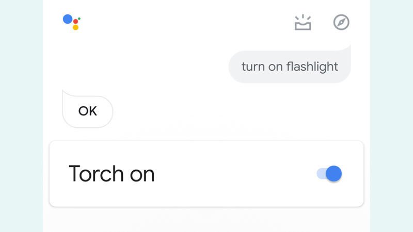
Task: Click the red dot in Assistant logo
Action: 75,22
